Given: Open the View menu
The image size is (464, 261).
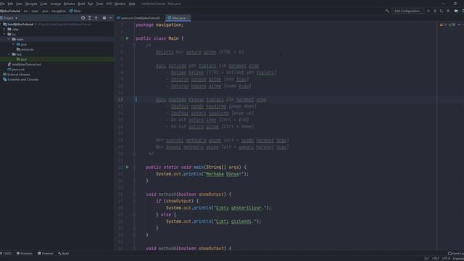Looking at the screenshot, I should (19, 4).
